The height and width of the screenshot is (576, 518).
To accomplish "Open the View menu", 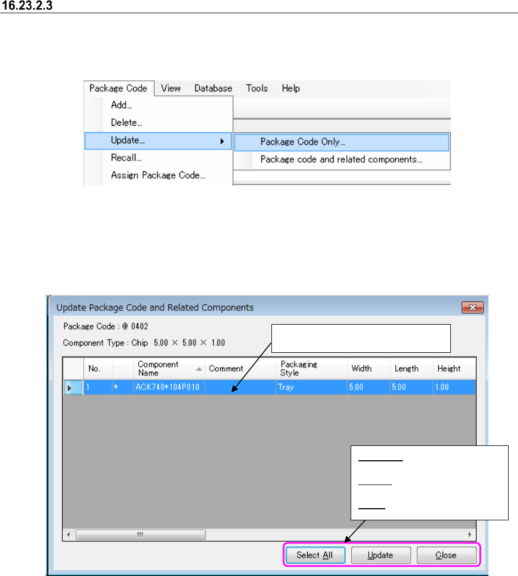I will coord(171,89).
